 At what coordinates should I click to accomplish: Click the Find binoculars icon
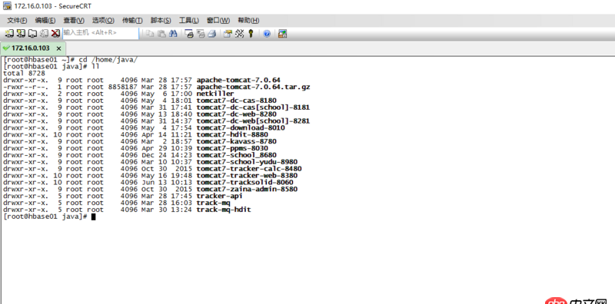point(173,34)
